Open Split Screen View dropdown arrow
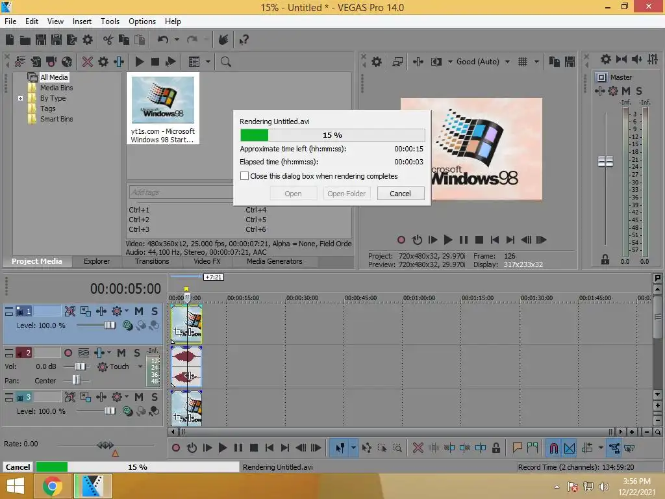 tap(450, 62)
